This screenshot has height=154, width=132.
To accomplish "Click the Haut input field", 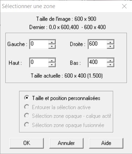I will (x=39, y=63).
